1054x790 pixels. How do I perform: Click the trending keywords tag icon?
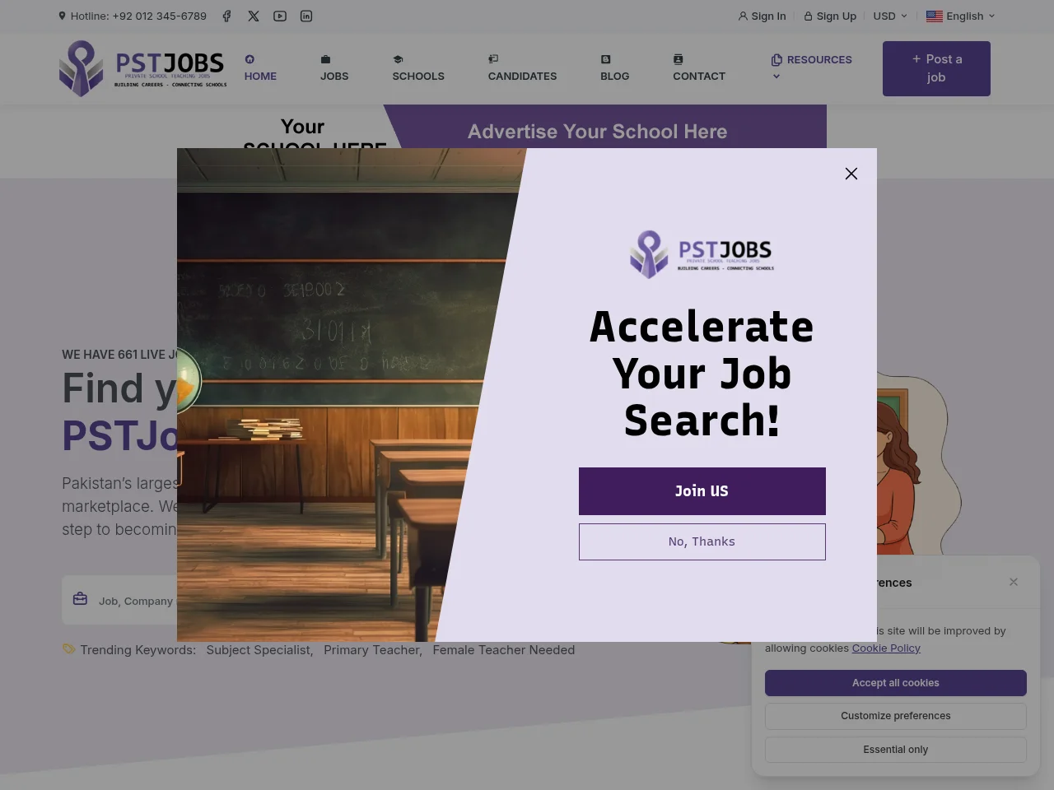68,649
